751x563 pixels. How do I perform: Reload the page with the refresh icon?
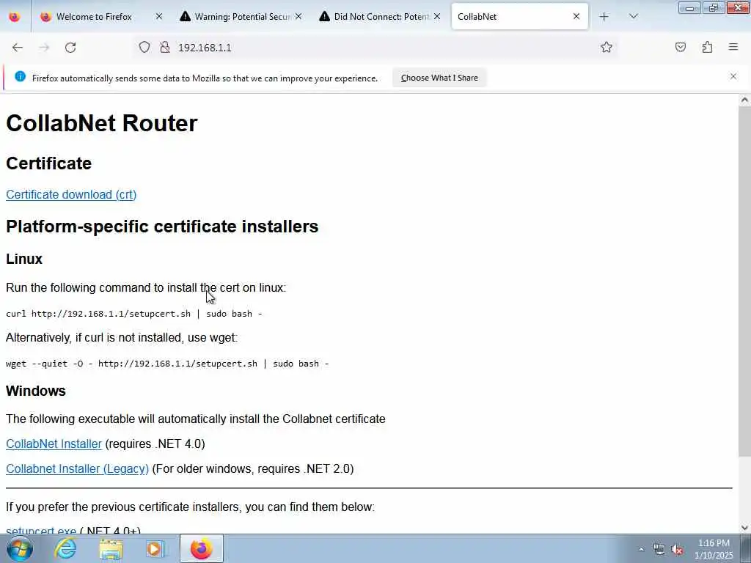[70, 48]
